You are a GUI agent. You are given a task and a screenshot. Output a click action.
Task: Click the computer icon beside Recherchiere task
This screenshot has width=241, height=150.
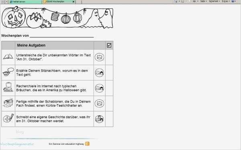tap(8, 87)
